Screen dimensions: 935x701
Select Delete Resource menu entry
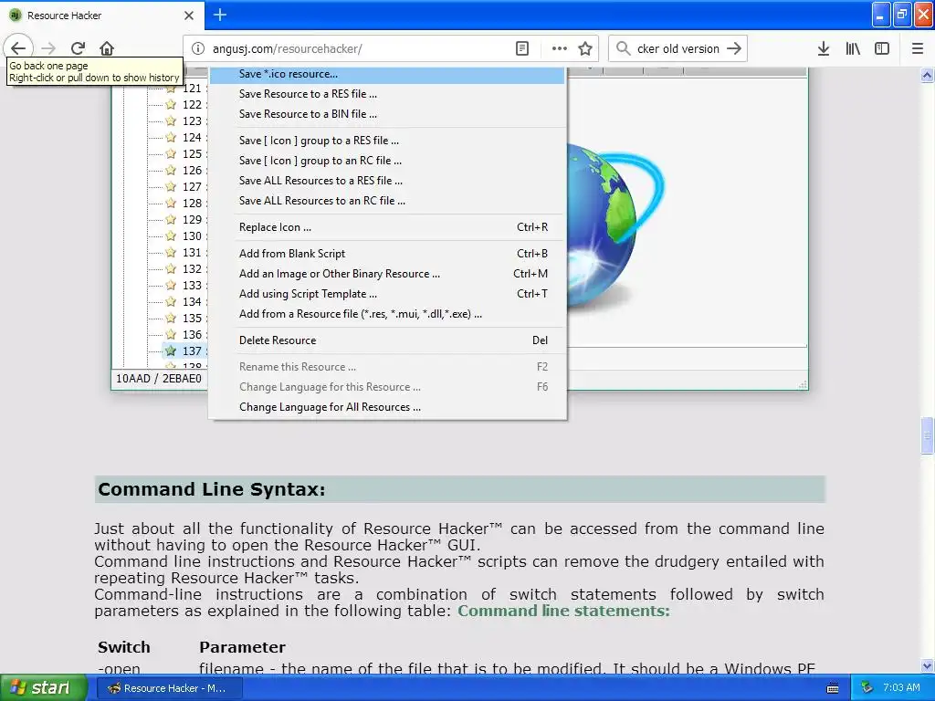387,340
